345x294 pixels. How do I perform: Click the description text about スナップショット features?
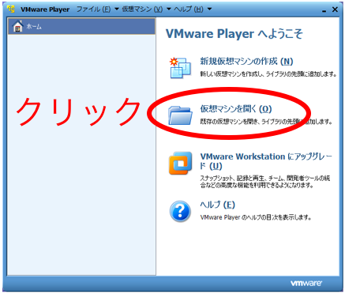[265, 182]
